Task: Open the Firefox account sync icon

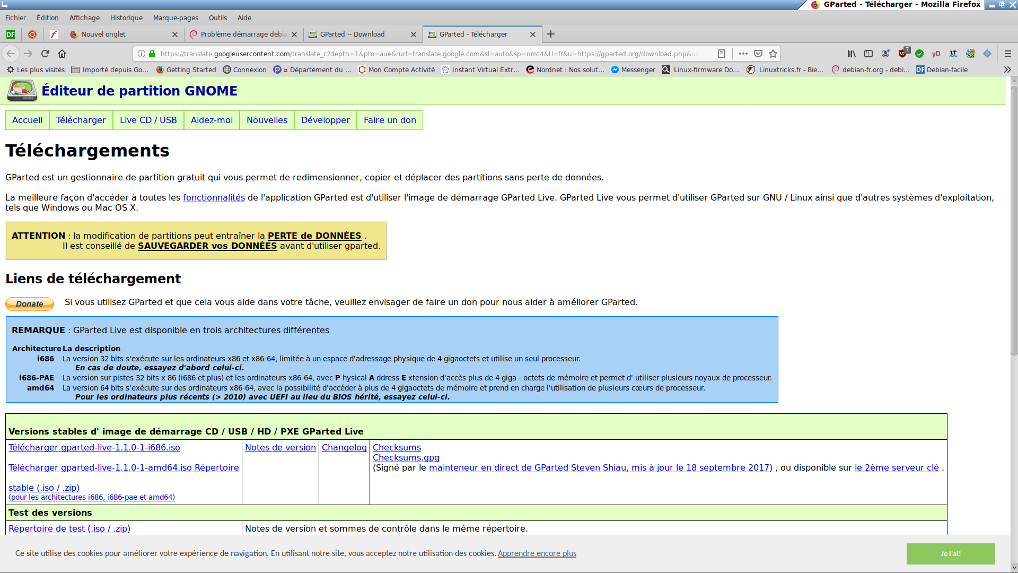Action: pos(885,54)
